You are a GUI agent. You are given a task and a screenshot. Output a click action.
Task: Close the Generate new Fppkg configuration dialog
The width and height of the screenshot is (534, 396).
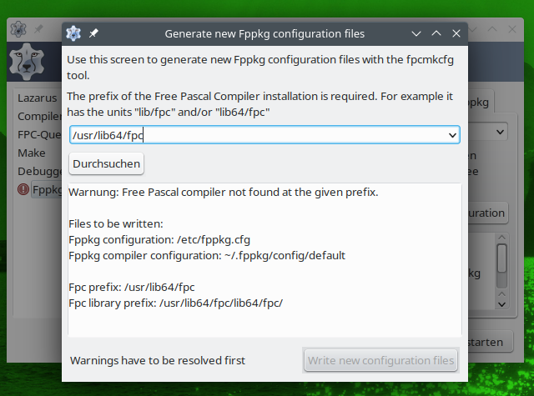456,33
